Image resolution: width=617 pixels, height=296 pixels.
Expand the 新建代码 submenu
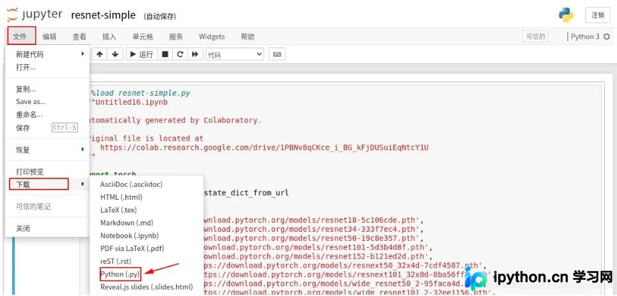(47, 54)
